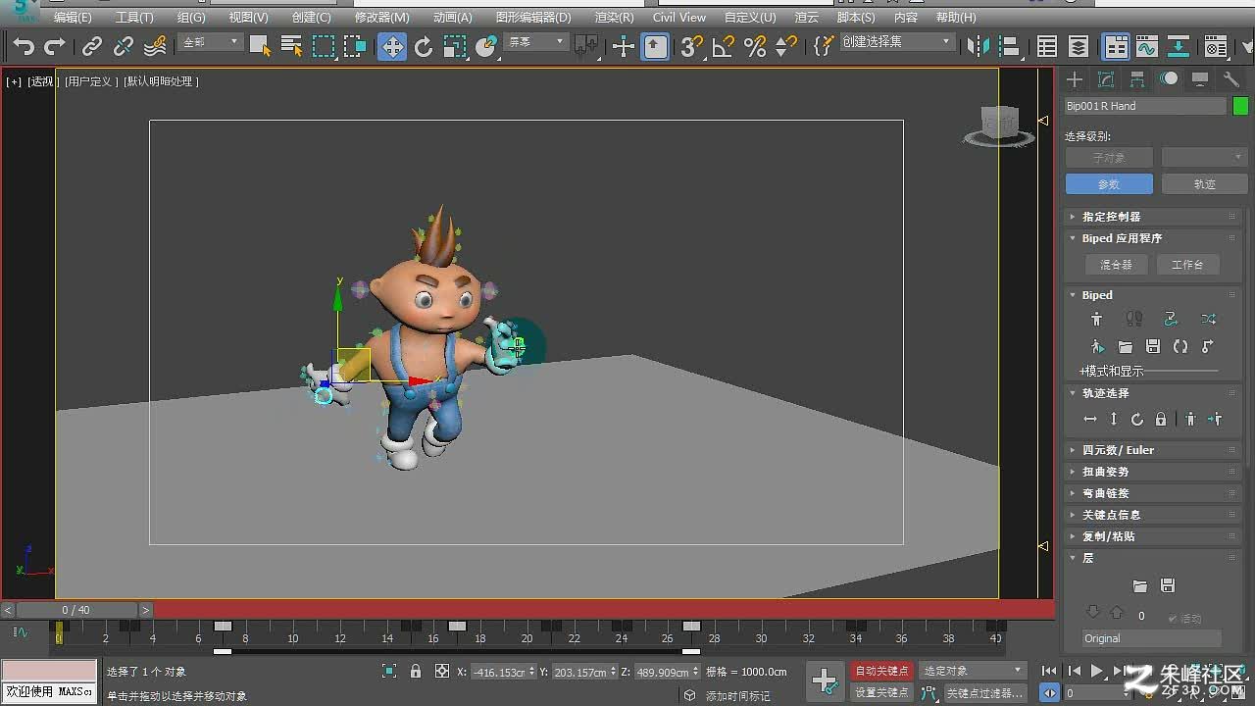Choose the Rectangular Selection Region tool
Image resolution: width=1255 pixels, height=706 pixels.
click(324, 46)
